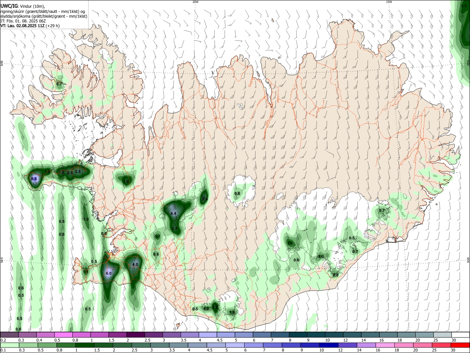Select the royal blue 8–9 rain legend swatch
This screenshot has width=470, height=353.
291,345
